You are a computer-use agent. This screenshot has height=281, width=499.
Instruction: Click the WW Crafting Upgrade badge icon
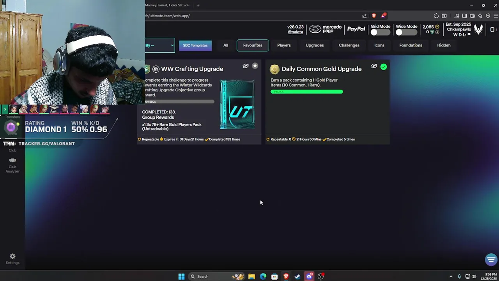pos(156,69)
